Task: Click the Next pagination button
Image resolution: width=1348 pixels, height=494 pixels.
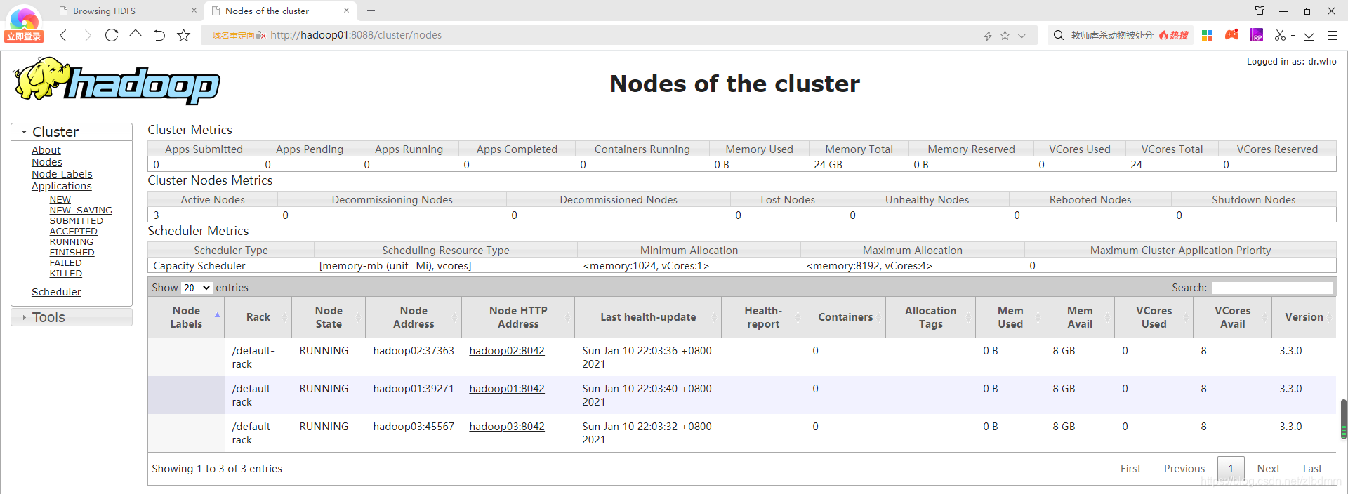Action: point(1268,469)
